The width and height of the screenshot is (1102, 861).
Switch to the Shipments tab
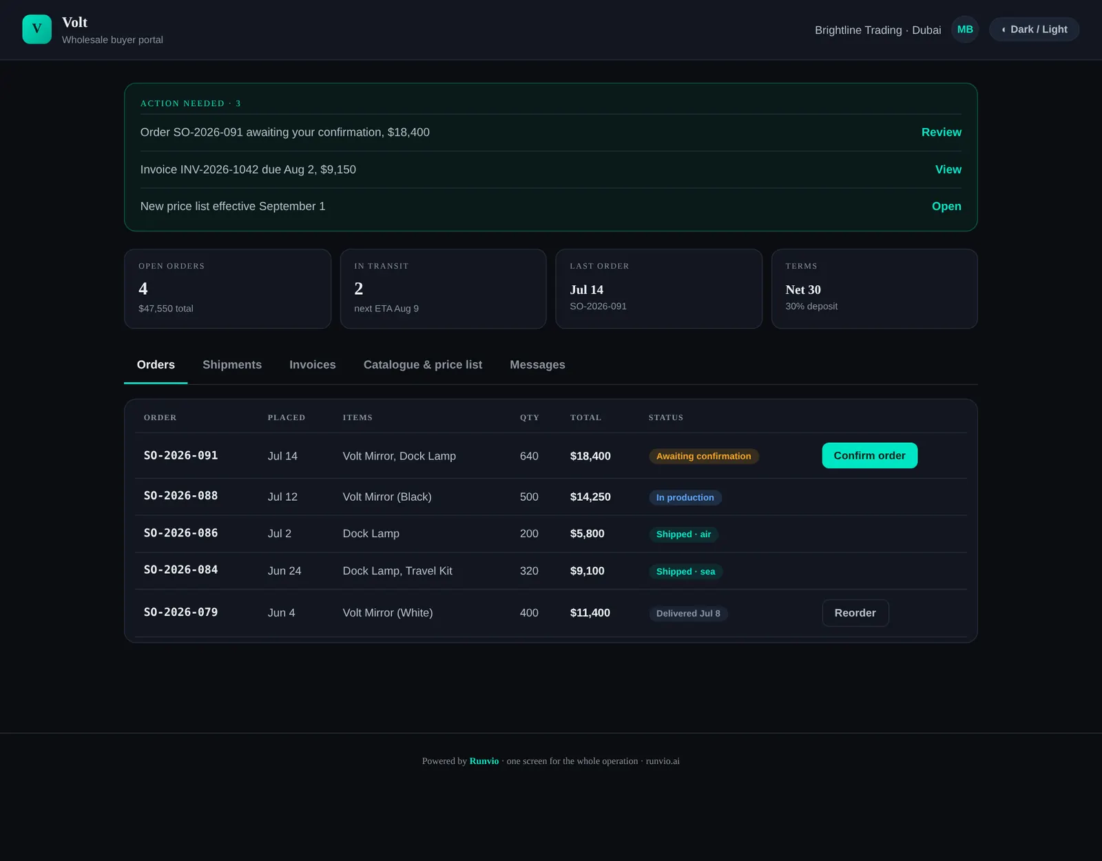tap(232, 365)
